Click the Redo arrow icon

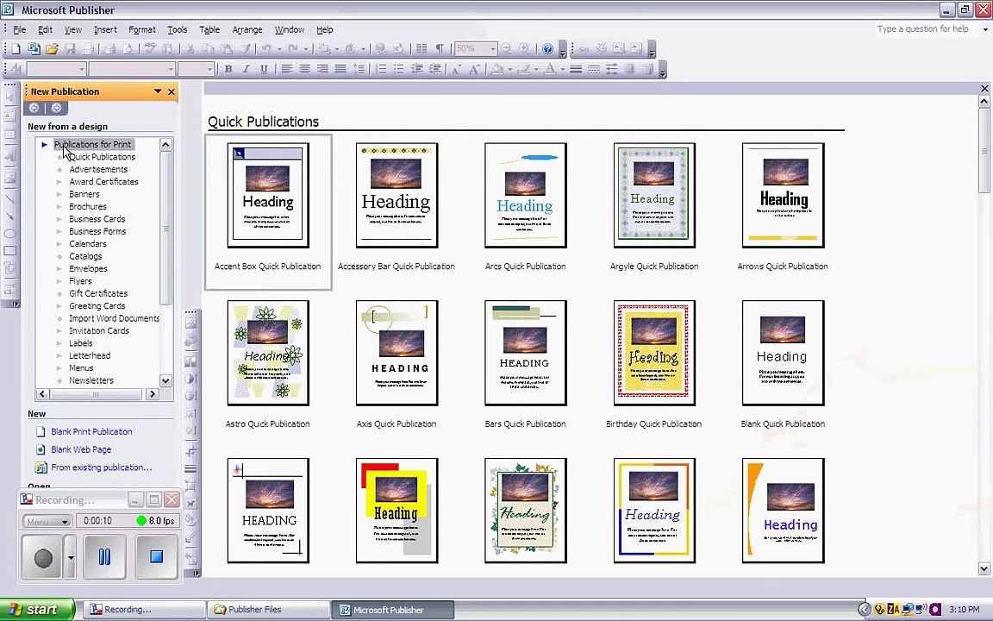pyautogui.click(x=292, y=49)
